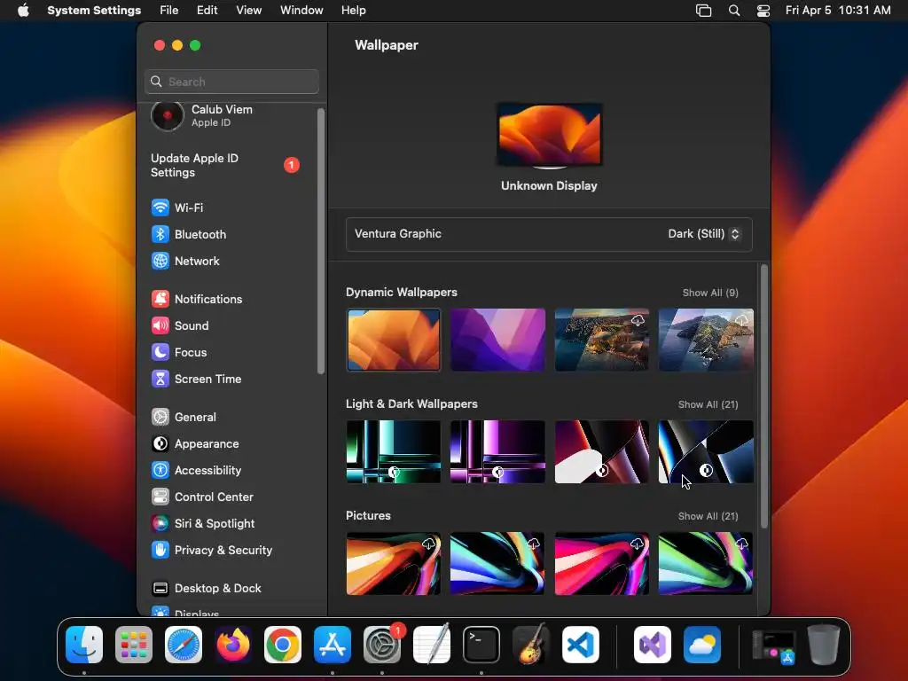
Task: Launch Safari from the Dock
Action: (x=184, y=645)
